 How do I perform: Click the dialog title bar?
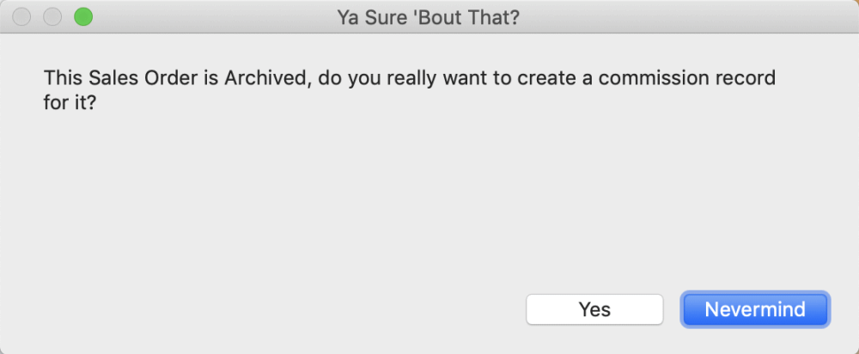601,16
